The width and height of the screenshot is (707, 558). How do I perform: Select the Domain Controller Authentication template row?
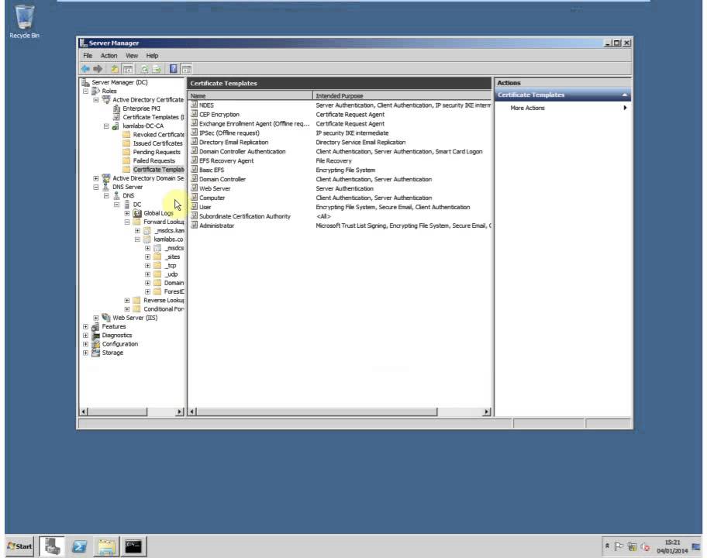[242, 151]
